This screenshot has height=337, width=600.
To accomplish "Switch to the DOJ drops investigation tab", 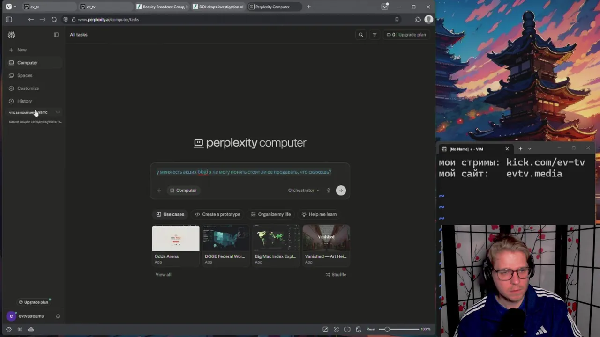I will click(x=218, y=7).
